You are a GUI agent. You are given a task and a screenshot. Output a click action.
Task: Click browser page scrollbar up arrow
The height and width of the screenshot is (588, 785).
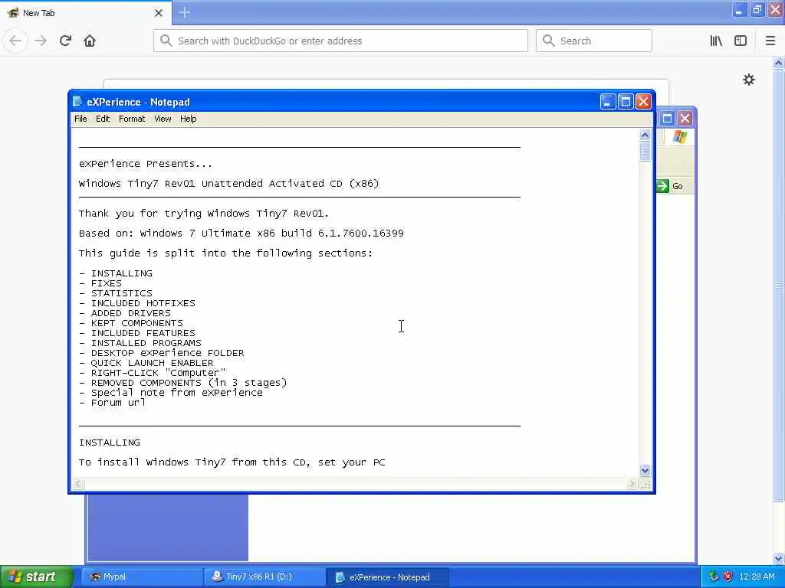[778, 64]
